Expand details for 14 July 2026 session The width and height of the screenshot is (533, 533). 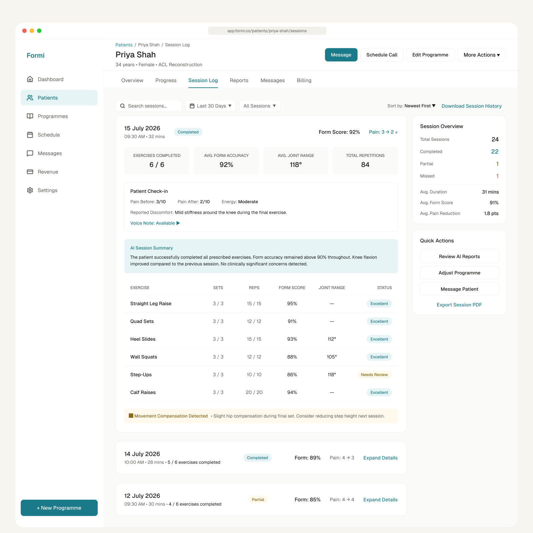point(380,458)
